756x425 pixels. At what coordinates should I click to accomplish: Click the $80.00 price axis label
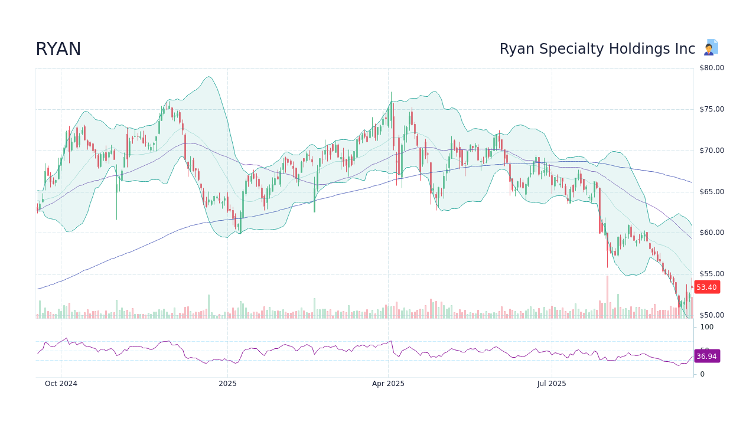[712, 68]
